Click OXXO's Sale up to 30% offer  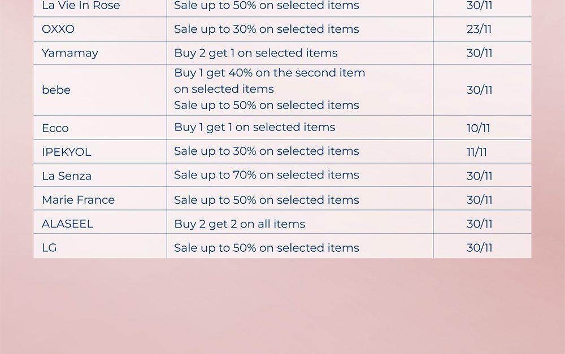pos(266,29)
